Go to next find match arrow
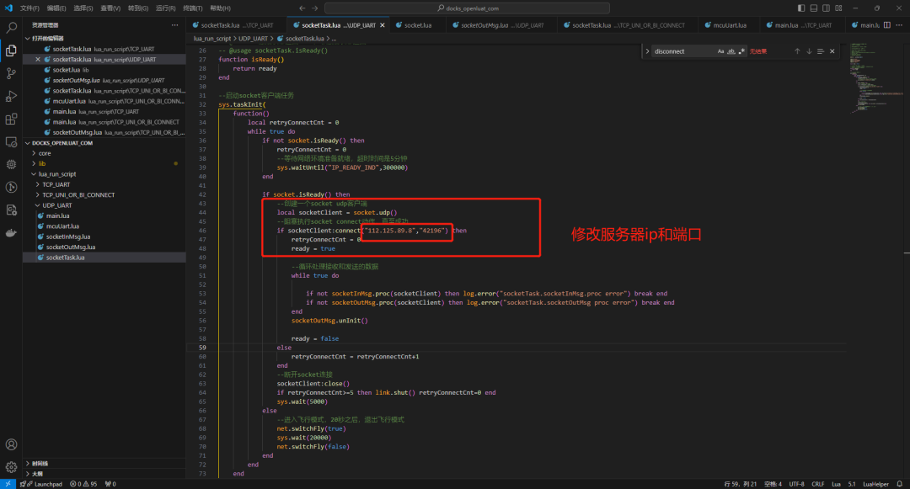 coord(809,51)
